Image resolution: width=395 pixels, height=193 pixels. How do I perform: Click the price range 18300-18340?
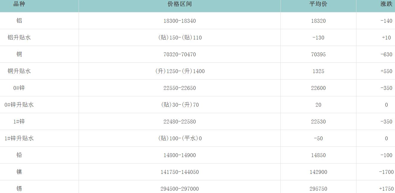coord(180,21)
